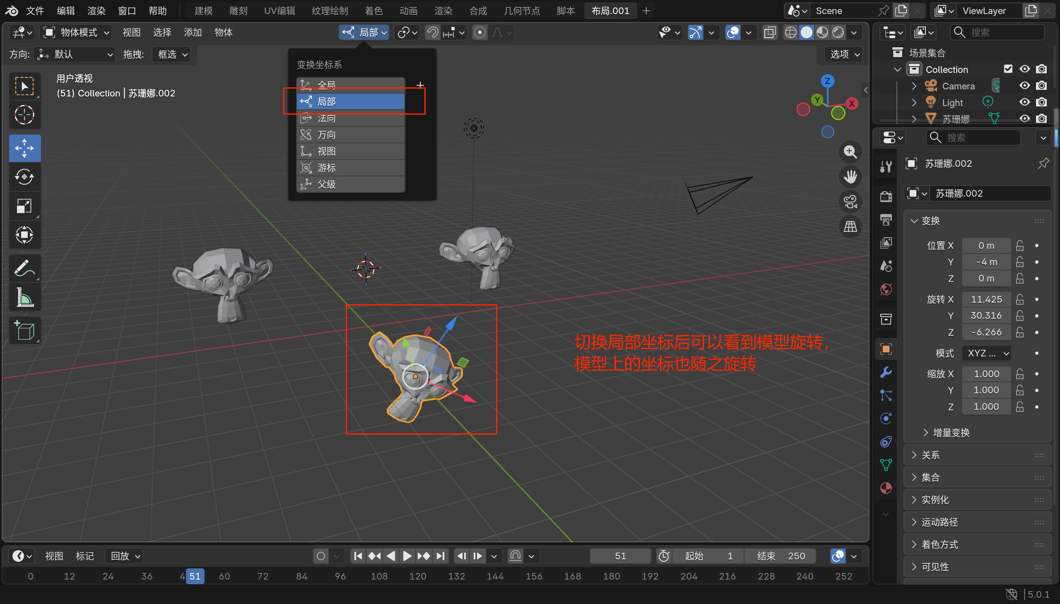Select the Measure tool

pos(24,297)
